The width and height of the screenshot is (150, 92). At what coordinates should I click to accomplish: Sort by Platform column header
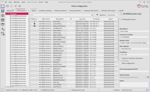tap(34, 19)
